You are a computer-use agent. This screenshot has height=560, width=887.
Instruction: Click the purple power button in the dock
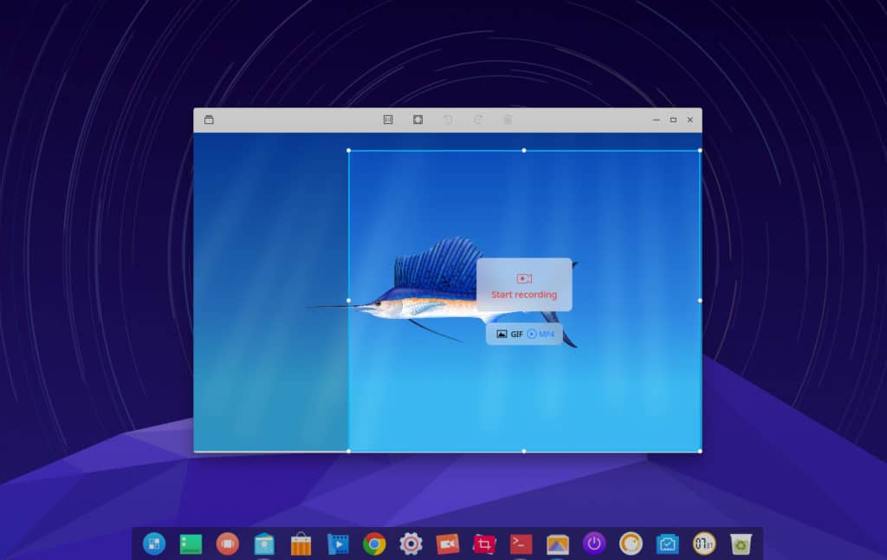point(594,544)
